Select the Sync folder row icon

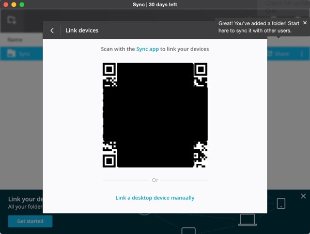[x=11, y=53]
